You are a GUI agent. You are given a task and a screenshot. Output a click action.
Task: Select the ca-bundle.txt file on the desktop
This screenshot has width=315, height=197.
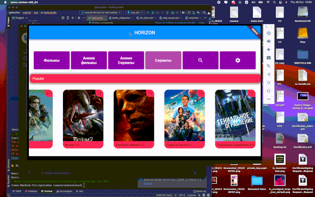pos(303,77)
